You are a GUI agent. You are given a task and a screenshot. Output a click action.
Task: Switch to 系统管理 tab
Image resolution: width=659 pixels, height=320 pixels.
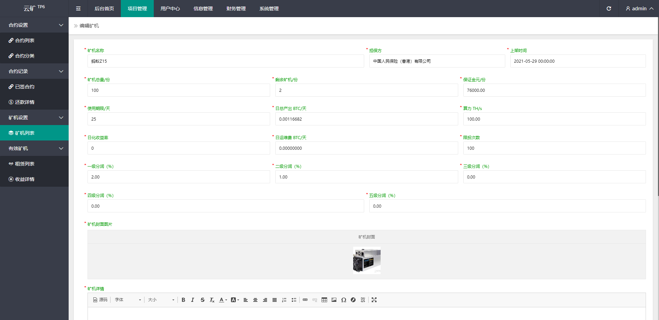269,9
